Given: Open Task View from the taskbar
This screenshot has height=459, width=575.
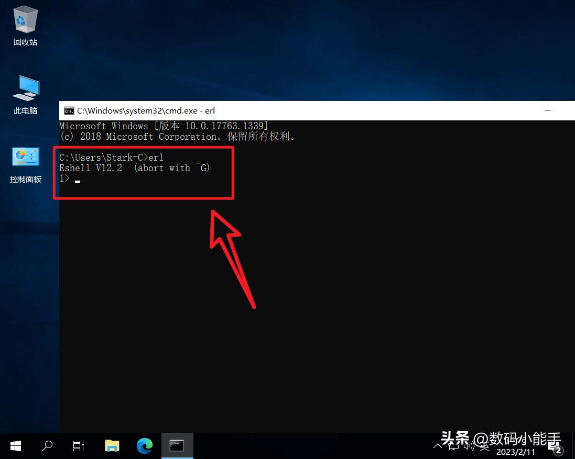Looking at the screenshot, I should coord(79,446).
